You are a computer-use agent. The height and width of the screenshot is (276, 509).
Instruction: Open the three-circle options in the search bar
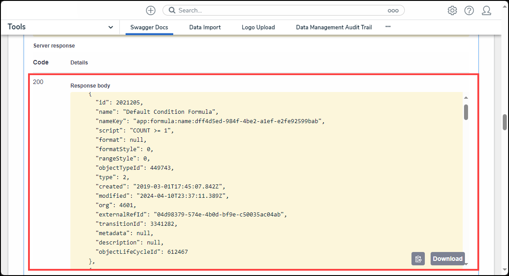pos(393,11)
